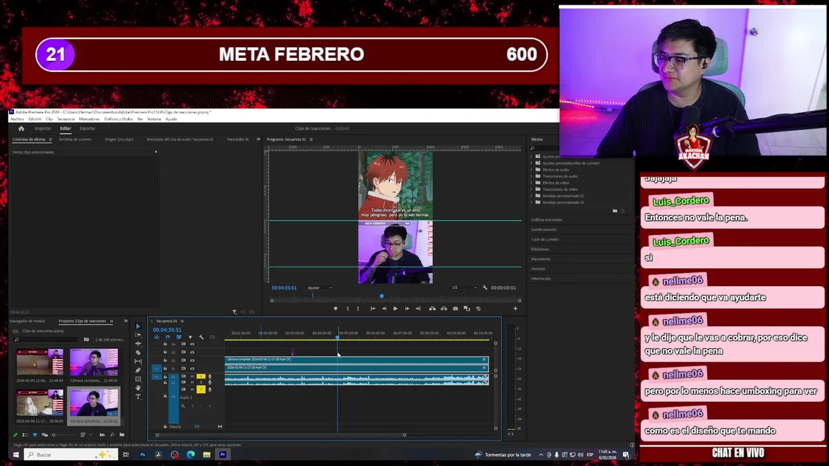The width and height of the screenshot is (829, 466).
Task: Export frame with camera icon
Action: [455, 309]
